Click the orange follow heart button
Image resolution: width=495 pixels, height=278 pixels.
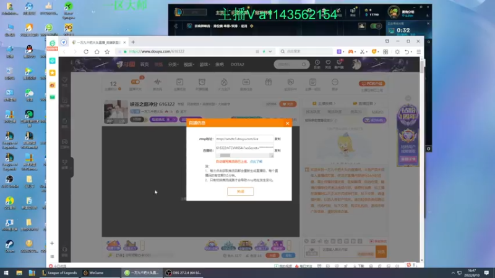288,104
